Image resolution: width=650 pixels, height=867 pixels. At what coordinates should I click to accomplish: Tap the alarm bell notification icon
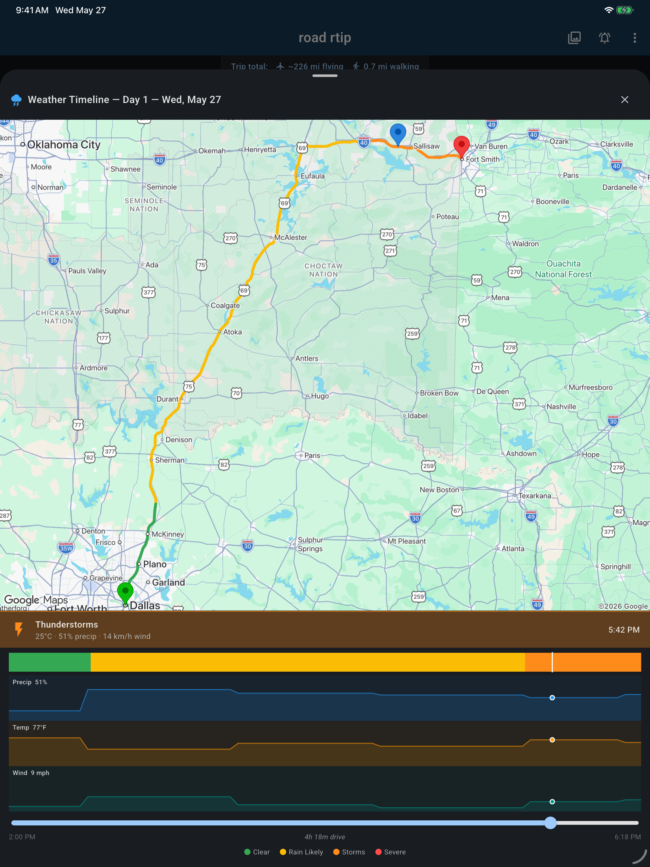(x=605, y=37)
